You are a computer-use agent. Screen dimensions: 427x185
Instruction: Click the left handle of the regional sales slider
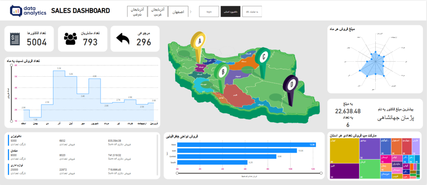click(x=178, y=173)
